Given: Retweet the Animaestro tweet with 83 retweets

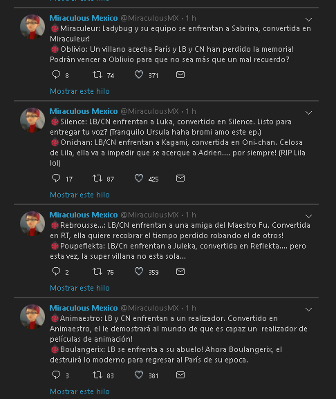Looking at the screenshot, I should (x=97, y=375).
